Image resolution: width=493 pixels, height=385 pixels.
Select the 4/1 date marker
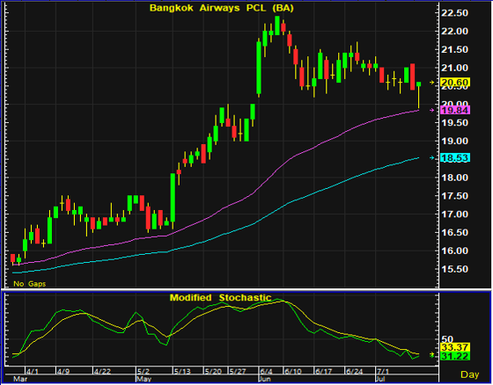(33, 372)
